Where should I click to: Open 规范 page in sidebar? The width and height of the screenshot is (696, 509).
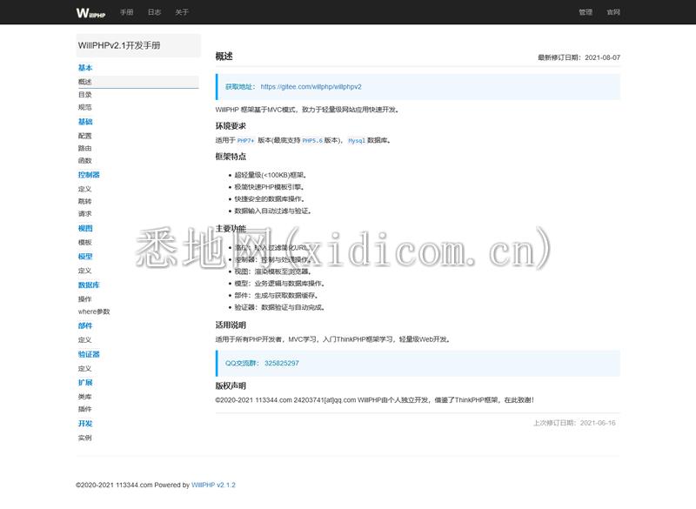pyautogui.click(x=84, y=107)
